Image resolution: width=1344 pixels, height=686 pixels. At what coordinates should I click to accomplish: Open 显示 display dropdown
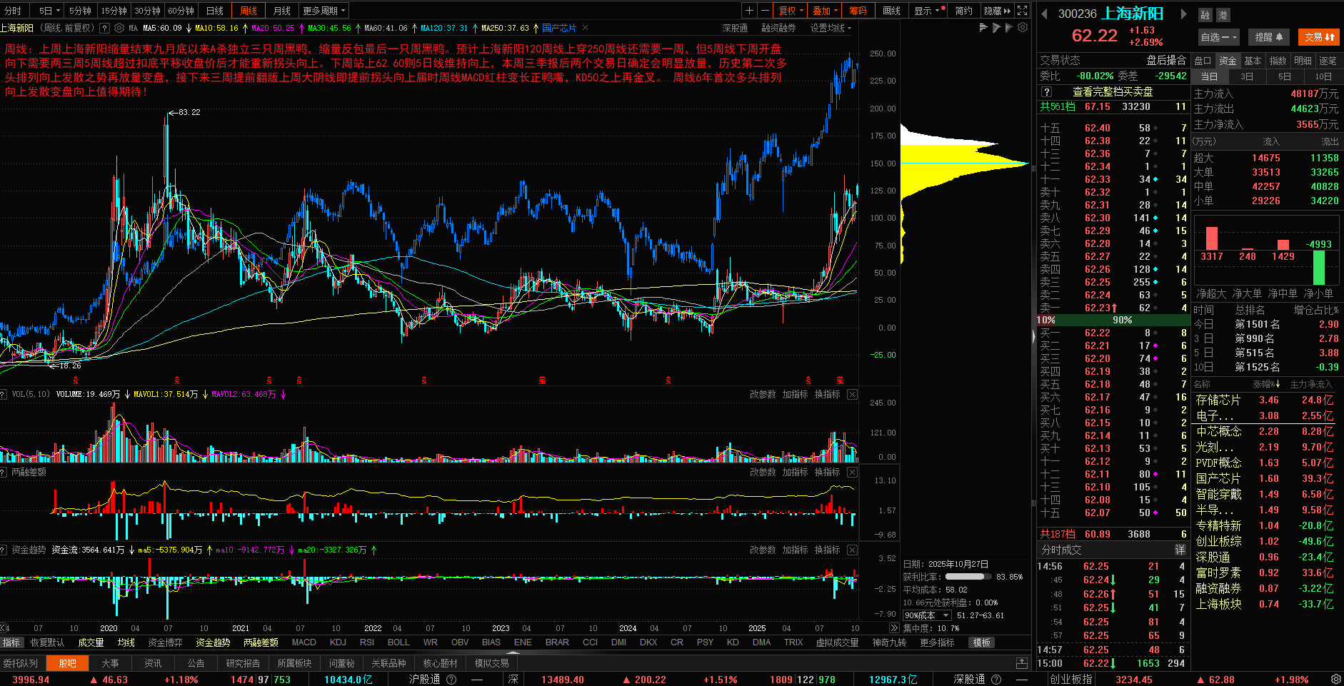928,11
